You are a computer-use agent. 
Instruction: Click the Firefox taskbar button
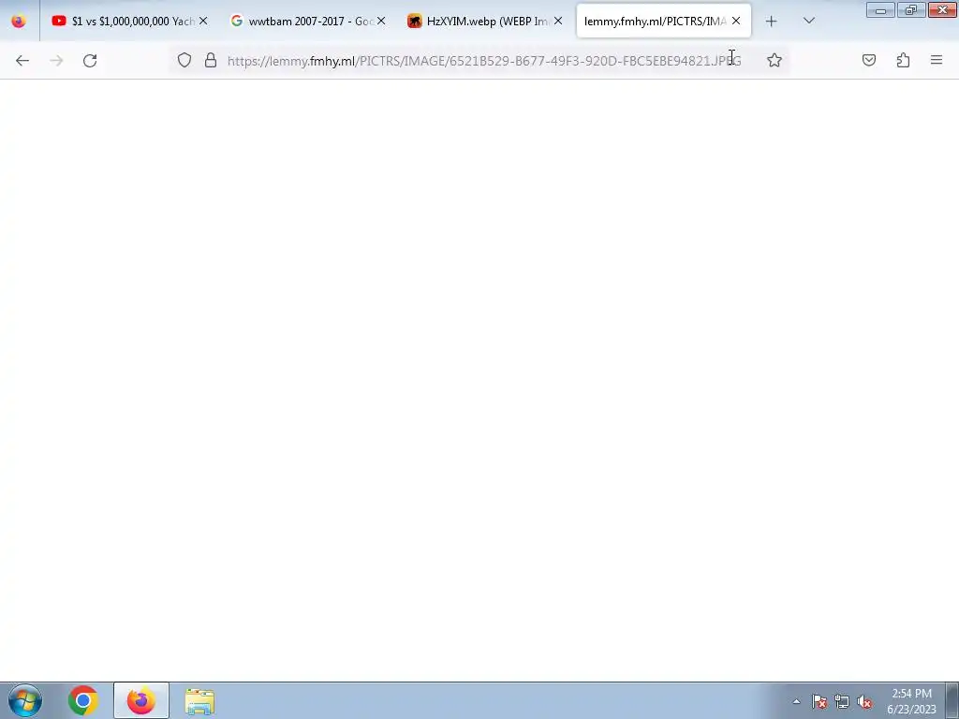tap(141, 700)
